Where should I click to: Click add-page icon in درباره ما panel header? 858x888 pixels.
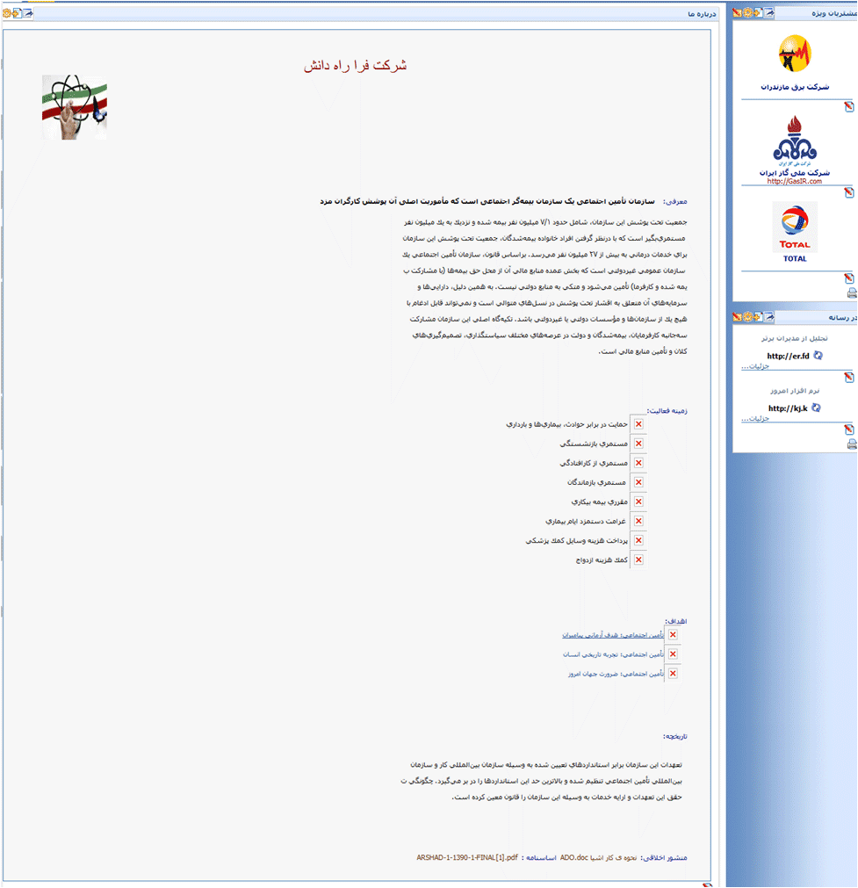(x=17, y=12)
